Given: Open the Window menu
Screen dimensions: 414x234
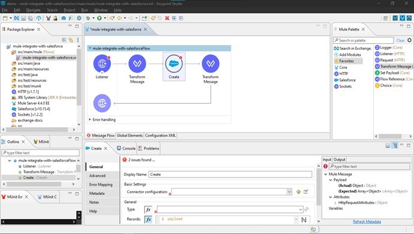Looking at the screenshot, I should coord(101,10).
